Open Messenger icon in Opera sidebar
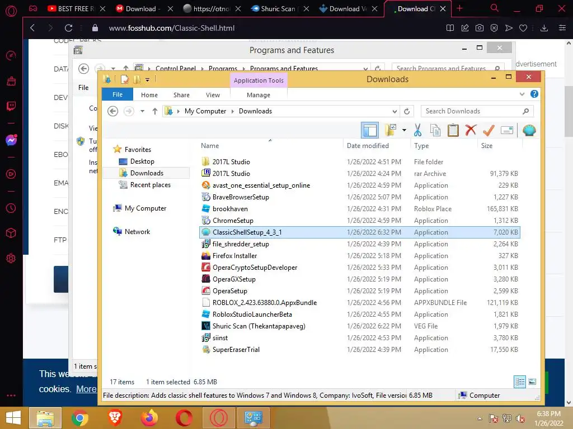 click(11, 140)
